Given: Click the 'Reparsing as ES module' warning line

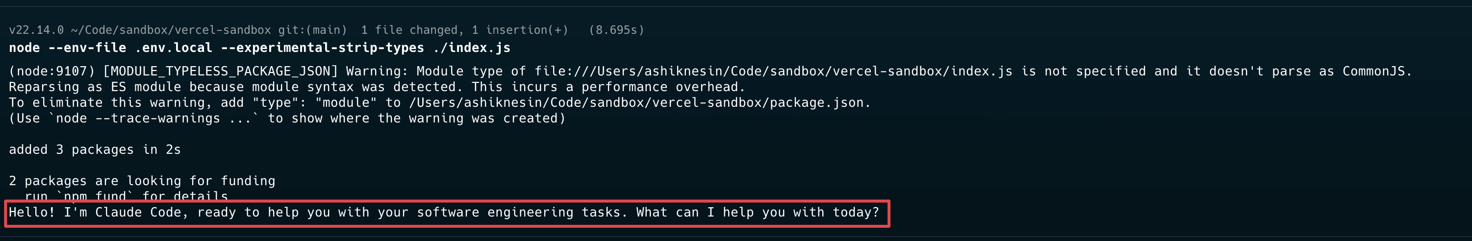Looking at the screenshot, I should click(x=377, y=87).
